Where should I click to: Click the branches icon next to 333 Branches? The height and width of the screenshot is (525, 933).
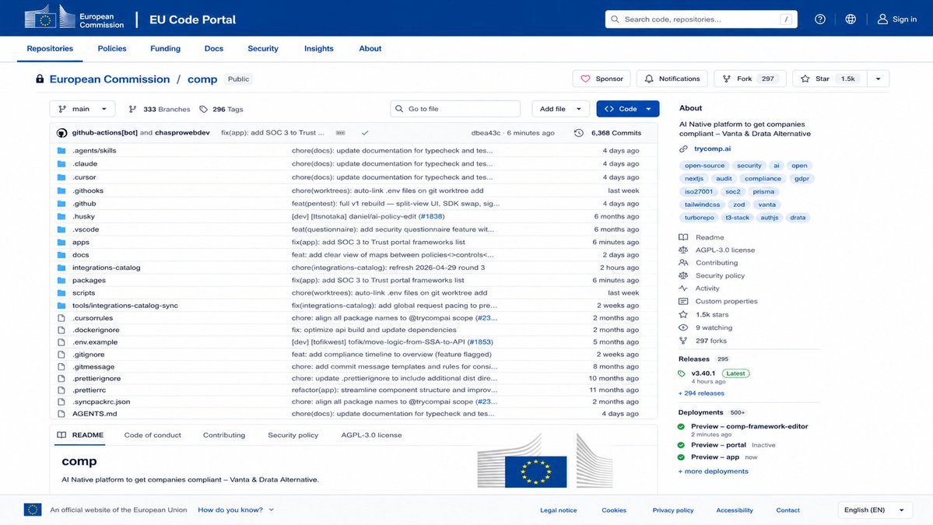tap(133, 109)
